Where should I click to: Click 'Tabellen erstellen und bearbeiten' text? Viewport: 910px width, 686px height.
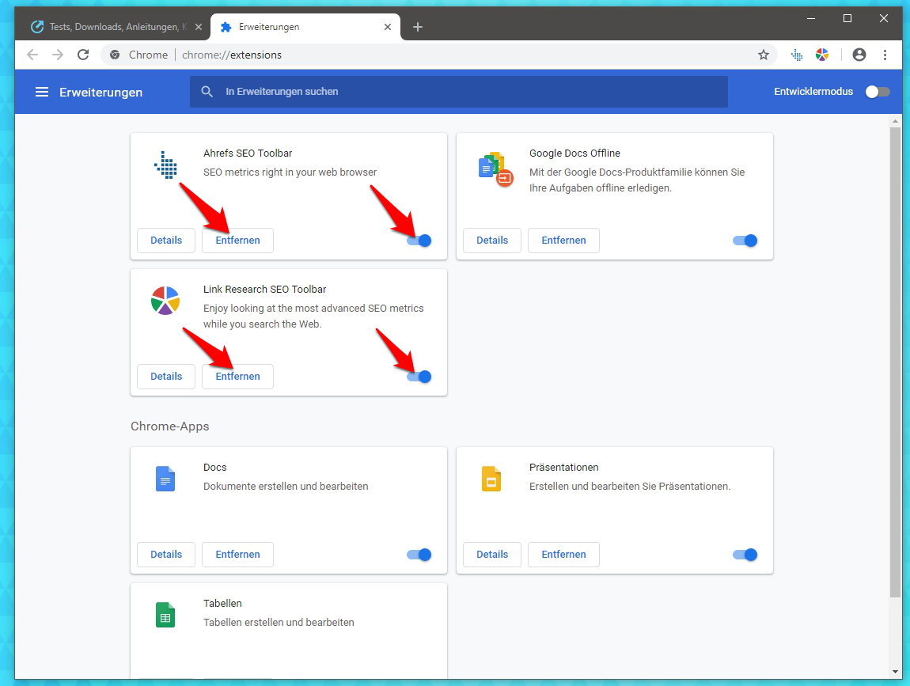click(x=279, y=622)
